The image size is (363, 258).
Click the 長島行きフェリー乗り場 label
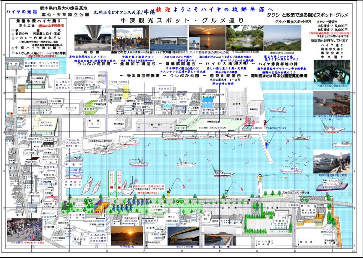[296, 193]
